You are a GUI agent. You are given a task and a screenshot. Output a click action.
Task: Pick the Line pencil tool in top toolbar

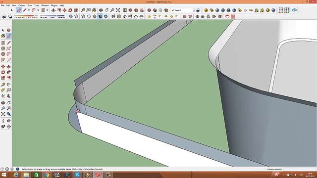pos(25,10)
